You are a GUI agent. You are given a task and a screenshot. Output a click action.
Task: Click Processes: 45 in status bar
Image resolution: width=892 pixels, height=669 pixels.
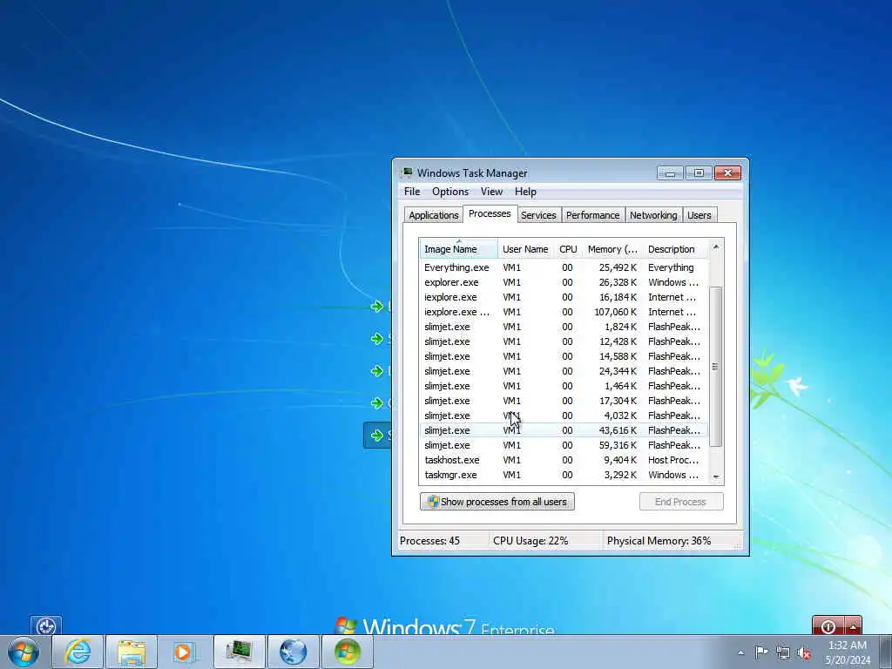tap(429, 541)
